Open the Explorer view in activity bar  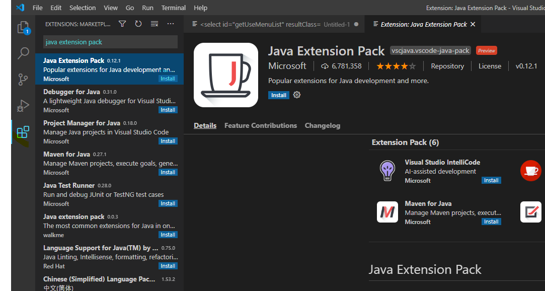tap(23, 28)
